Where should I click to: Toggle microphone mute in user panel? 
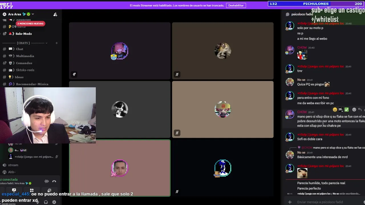[38, 202]
